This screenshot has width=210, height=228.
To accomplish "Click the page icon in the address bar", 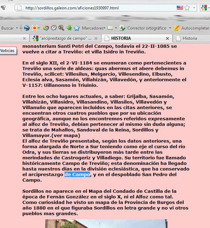I will (x=19, y=8).
